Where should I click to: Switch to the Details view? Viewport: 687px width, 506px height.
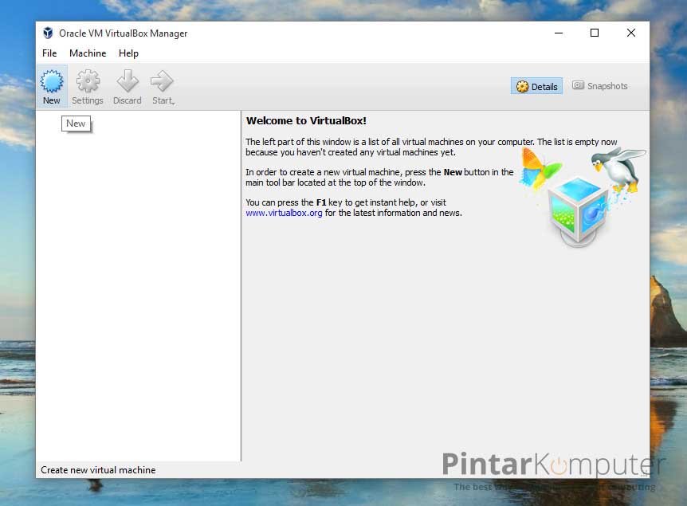tap(536, 86)
